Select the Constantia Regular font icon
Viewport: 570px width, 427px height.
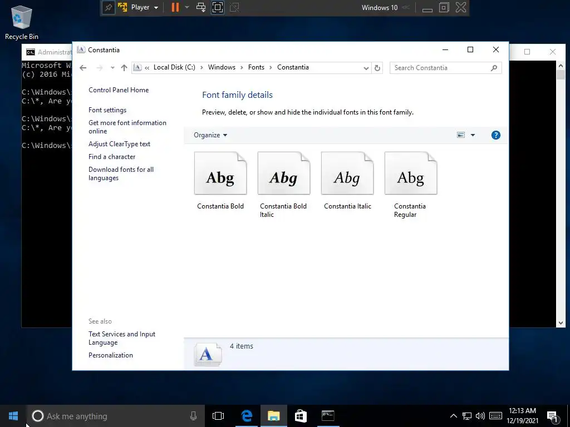click(411, 173)
